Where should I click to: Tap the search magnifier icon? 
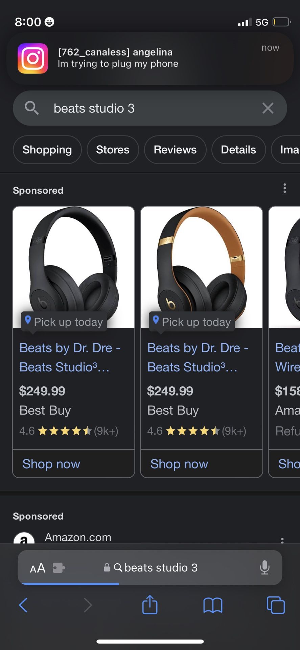pos(31,108)
